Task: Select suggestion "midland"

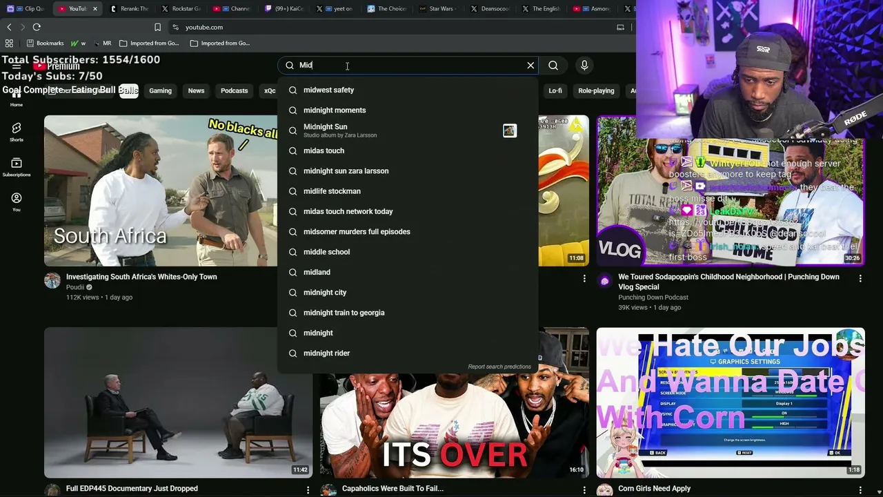Action: [x=408, y=272]
